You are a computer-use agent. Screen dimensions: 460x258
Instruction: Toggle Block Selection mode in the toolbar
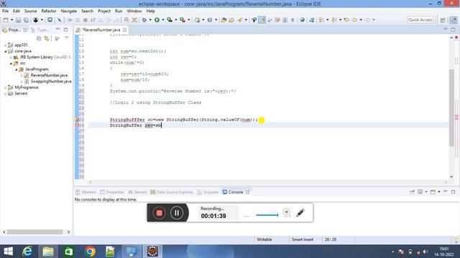tap(285, 20)
